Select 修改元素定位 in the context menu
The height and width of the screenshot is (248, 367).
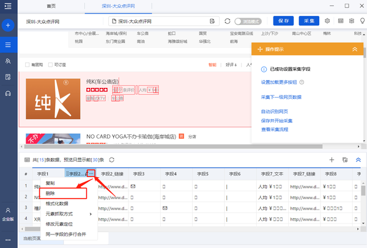[59, 224]
